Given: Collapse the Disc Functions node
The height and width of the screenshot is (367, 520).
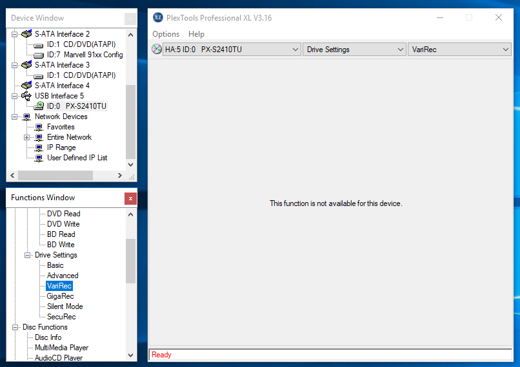Looking at the screenshot, I should click(15, 327).
